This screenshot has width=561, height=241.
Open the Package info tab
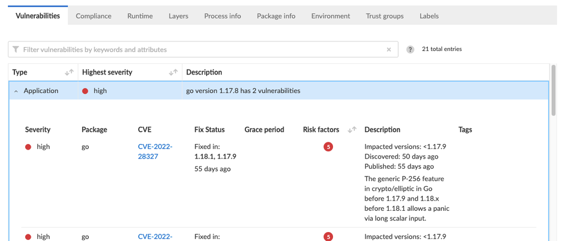tap(276, 16)
